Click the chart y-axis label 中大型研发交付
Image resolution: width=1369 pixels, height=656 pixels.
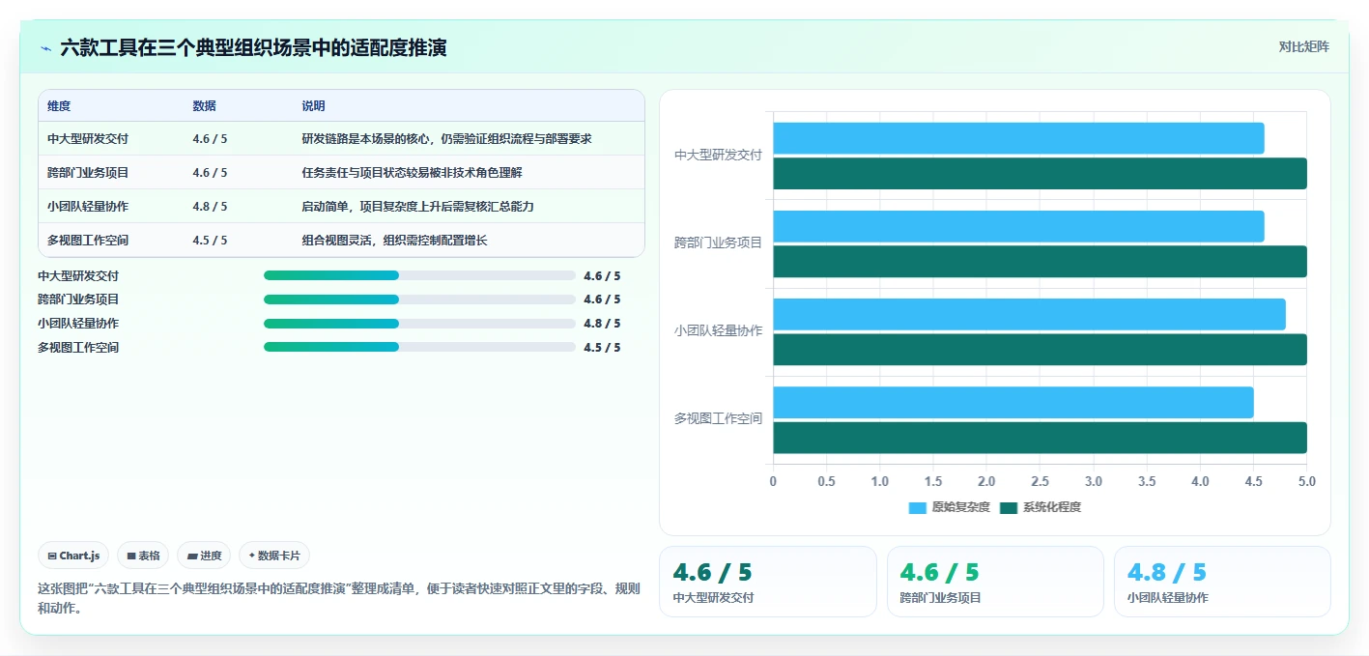718,155
